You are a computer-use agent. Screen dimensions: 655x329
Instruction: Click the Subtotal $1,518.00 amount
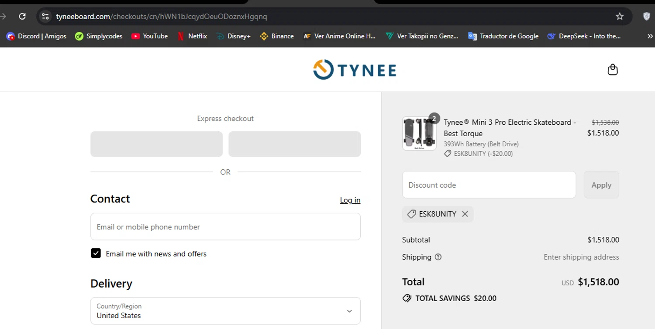coord(603,240)
